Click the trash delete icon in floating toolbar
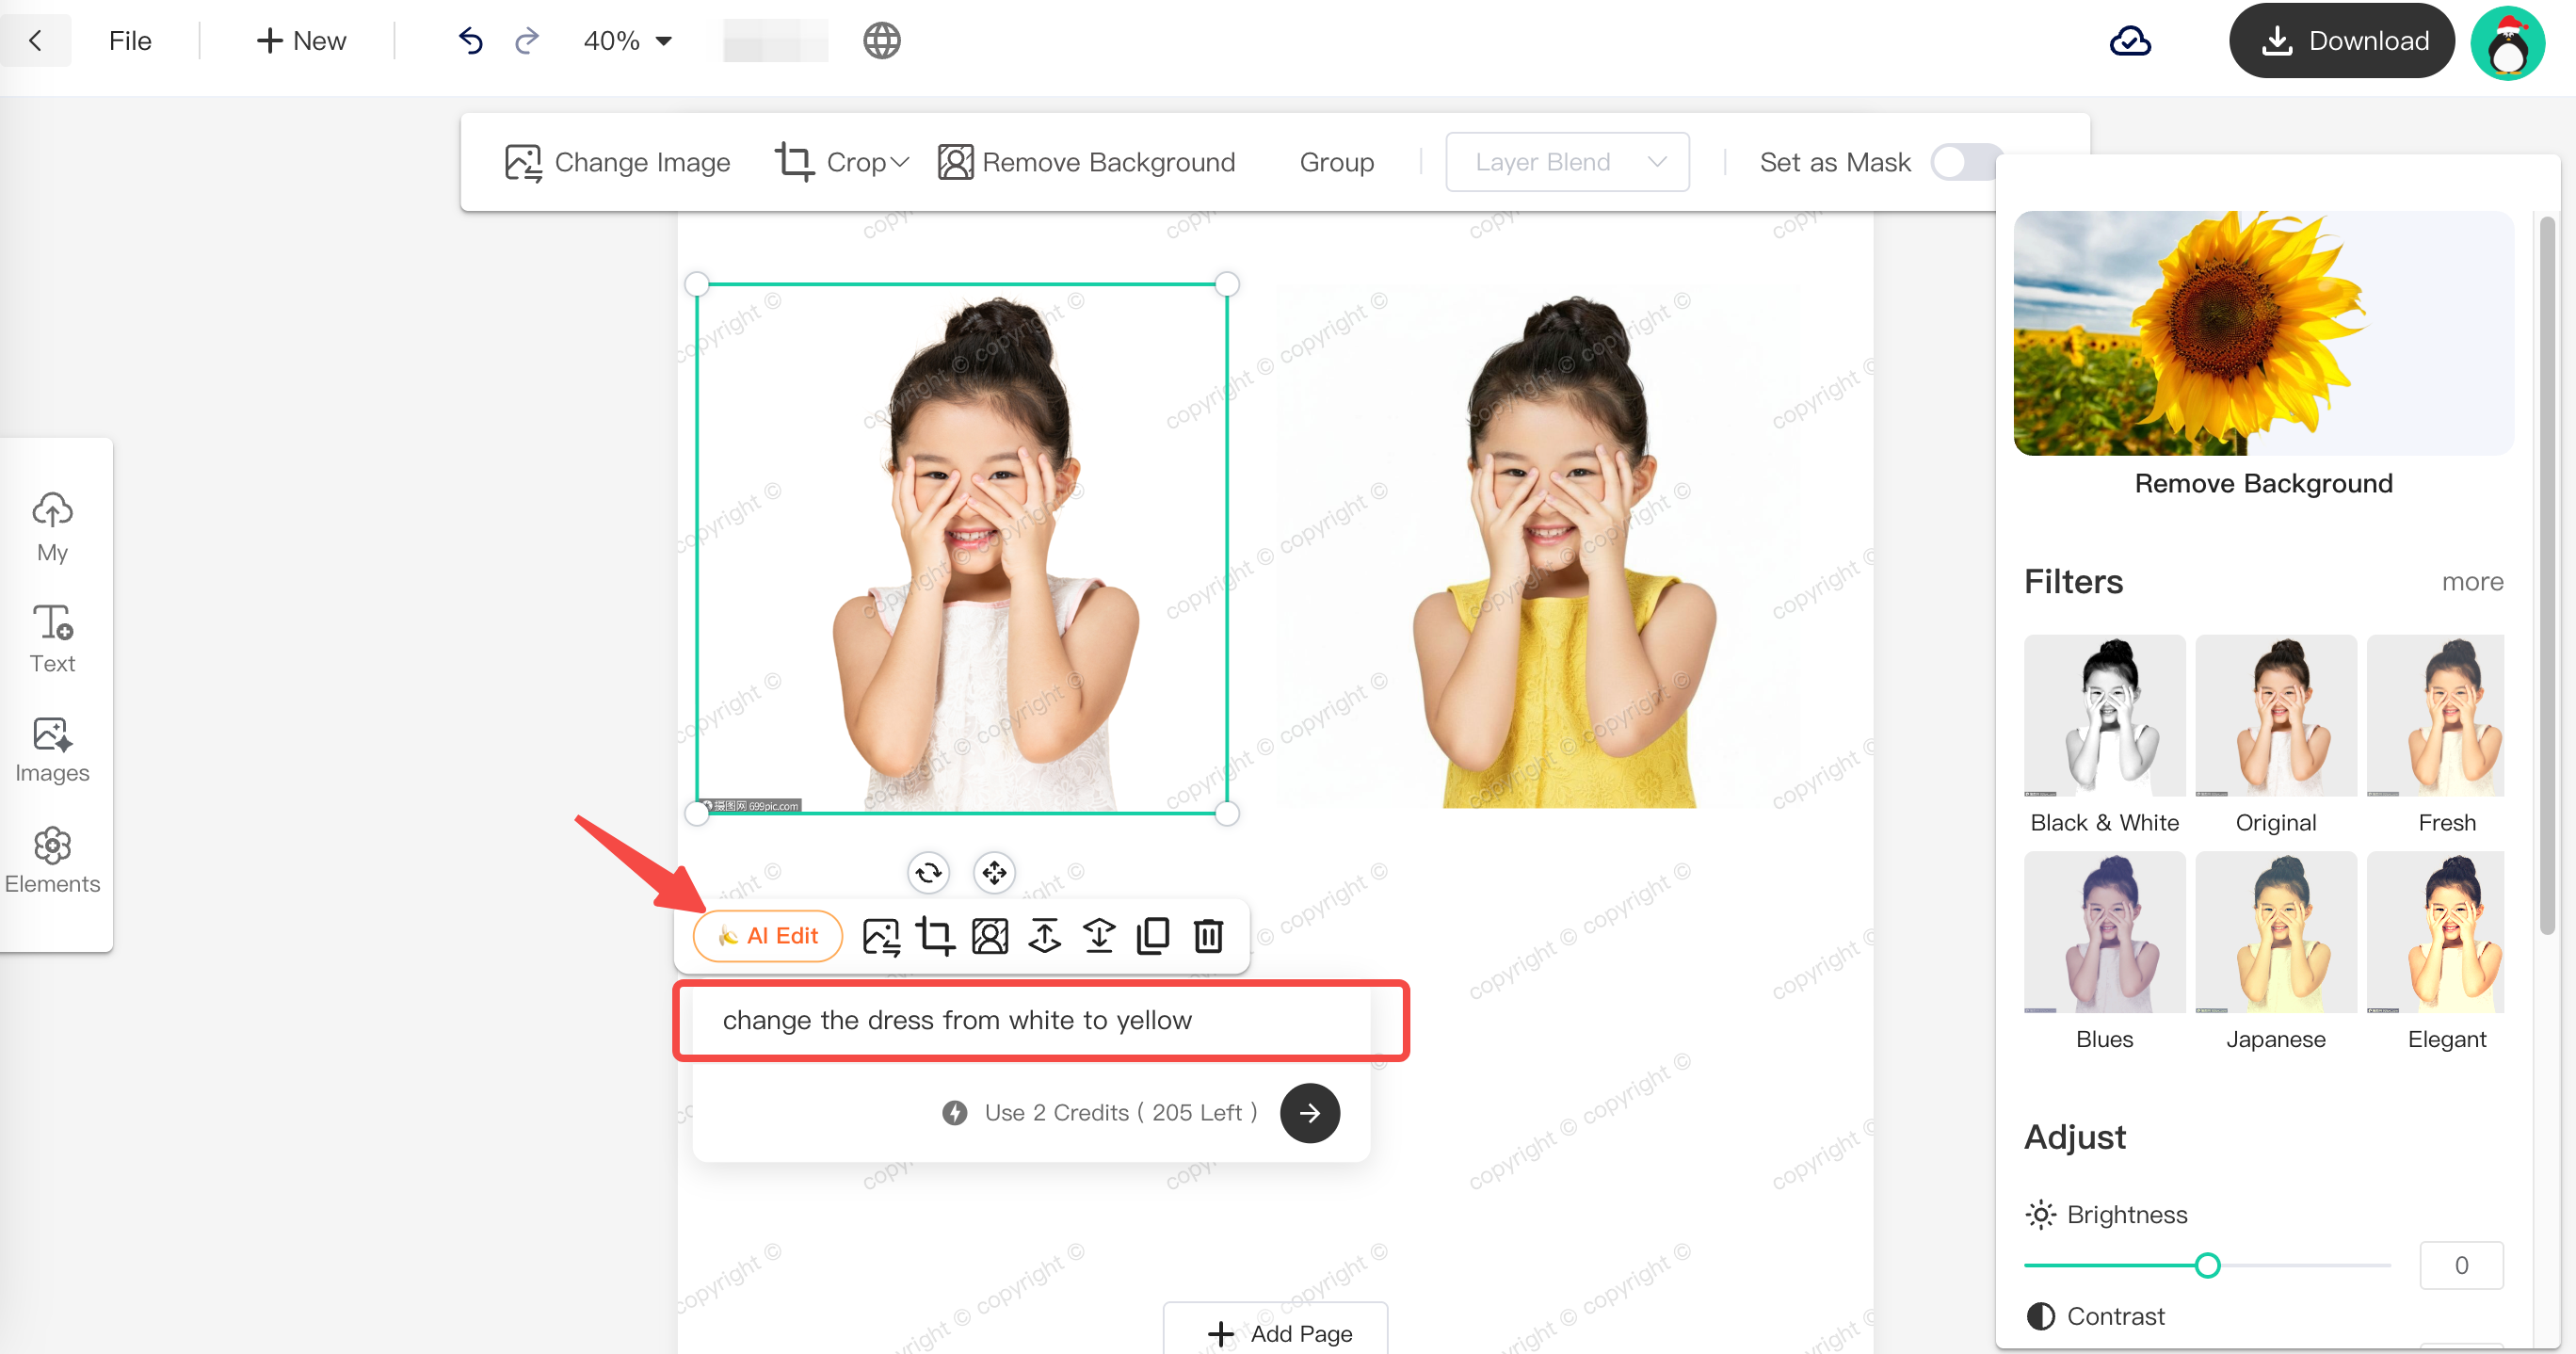Image resolution: width=2576 pixels, height=1354 pixels. pos(1208,936)
